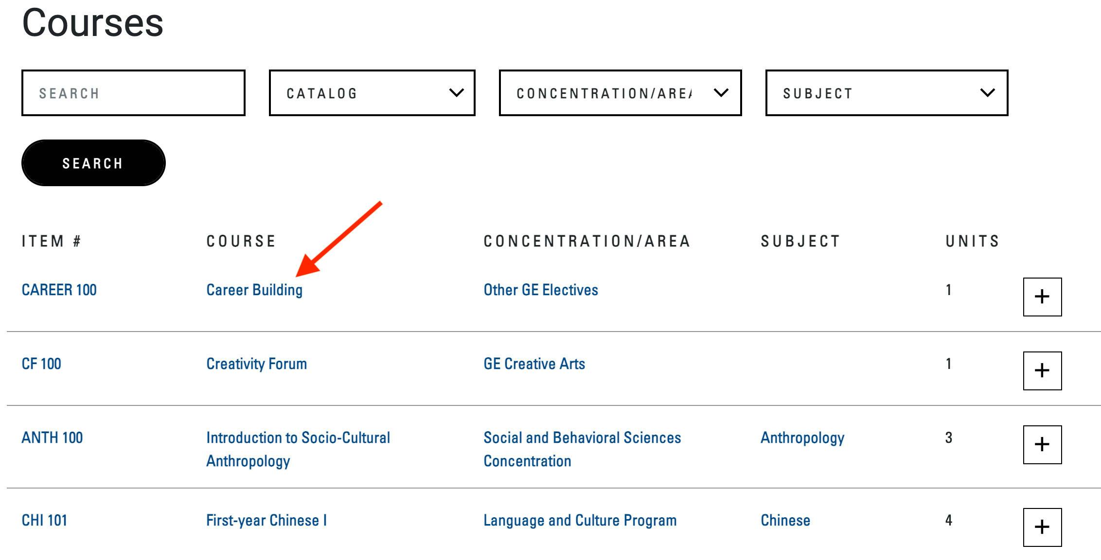Expand the CAREER 100 row plus icon
The width and height of the screenshot is (1101, 560).
[1042, 297]
